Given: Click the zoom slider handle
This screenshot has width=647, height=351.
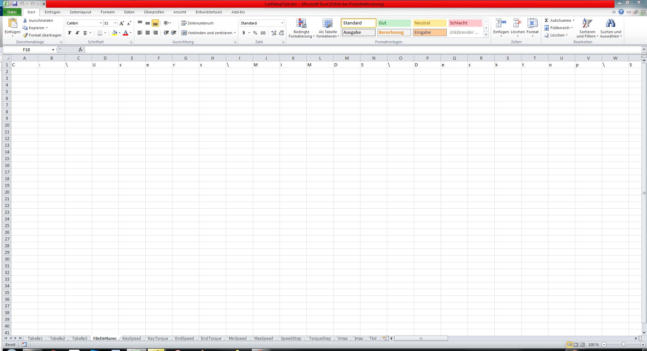Looking at the screenshot, I should tap(624, 345).
